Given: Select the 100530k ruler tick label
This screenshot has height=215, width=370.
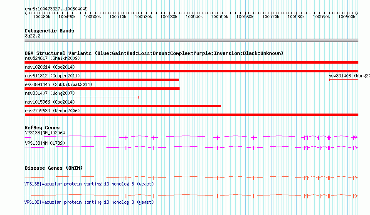Looking at the screenshot, I should click(x=169, y=17).
